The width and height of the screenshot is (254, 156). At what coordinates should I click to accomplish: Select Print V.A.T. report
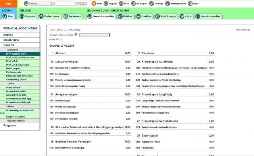point(20,61)
